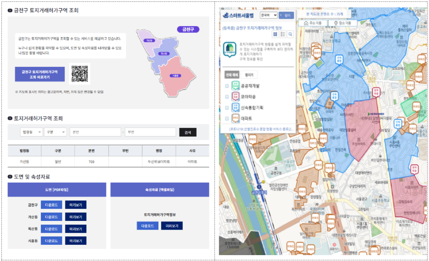Click the black 검색 button
This screenshot has width=429, height=261.
188,132
